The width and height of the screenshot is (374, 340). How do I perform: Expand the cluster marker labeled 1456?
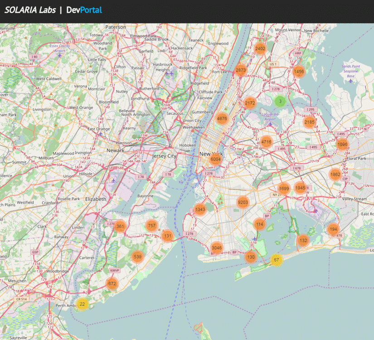point(299,72)
